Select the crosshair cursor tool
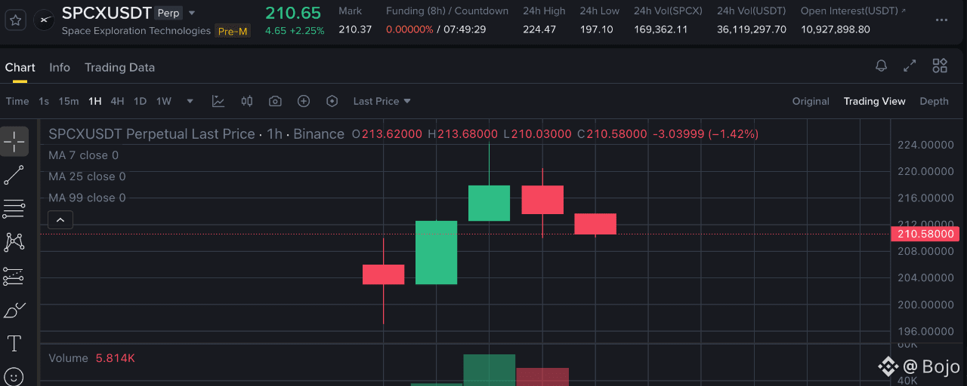Viewport: 967px width, 386px height. tap(14, 142)
